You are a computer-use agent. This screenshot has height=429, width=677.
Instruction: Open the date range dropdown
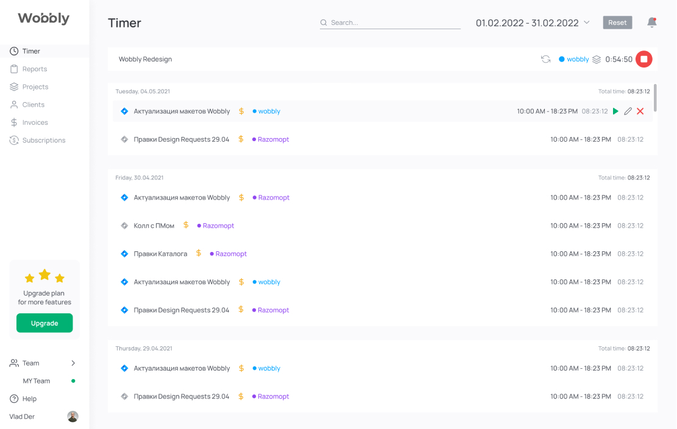tap(533, 23)
